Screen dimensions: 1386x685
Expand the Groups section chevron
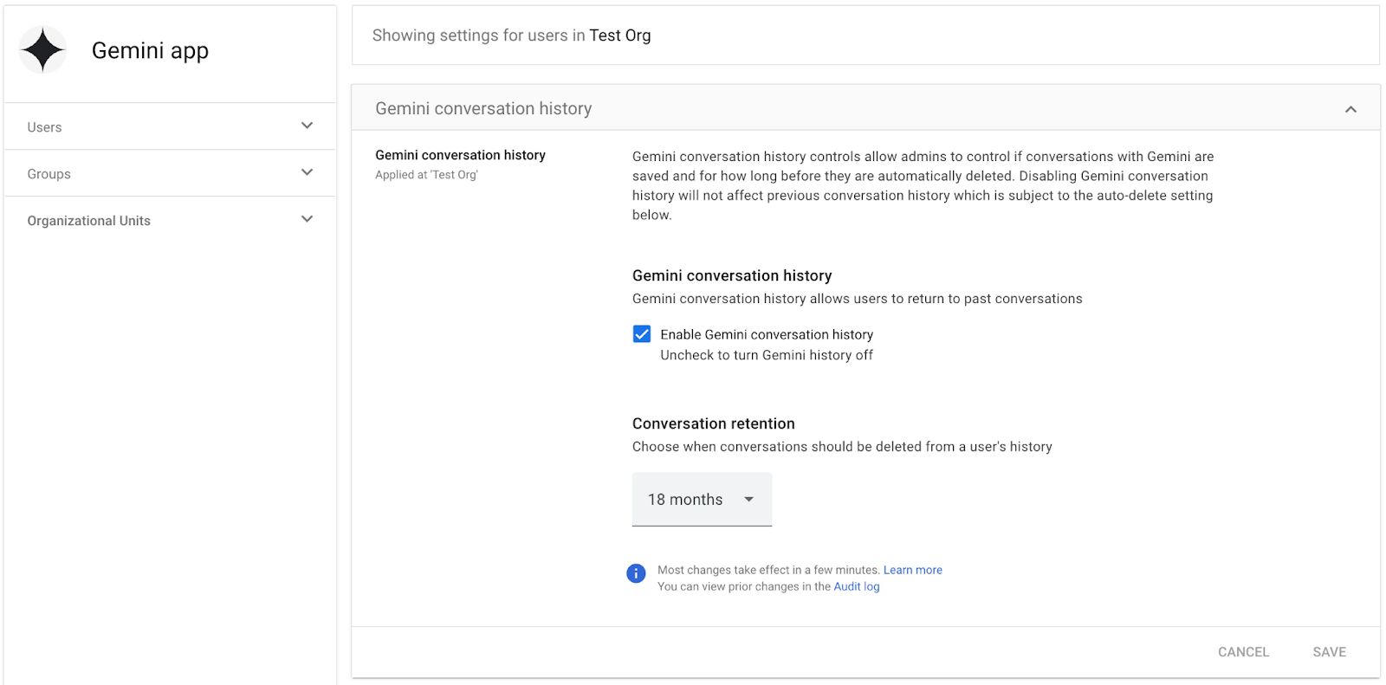pos(307,172)
